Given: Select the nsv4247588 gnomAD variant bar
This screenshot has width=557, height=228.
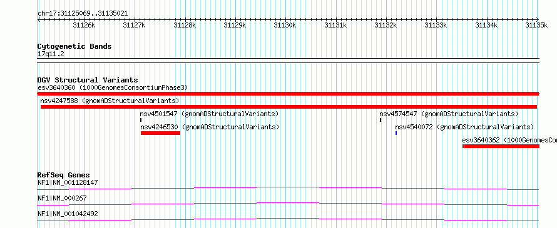Looking at the screenshot, I should tap(289, 107).
